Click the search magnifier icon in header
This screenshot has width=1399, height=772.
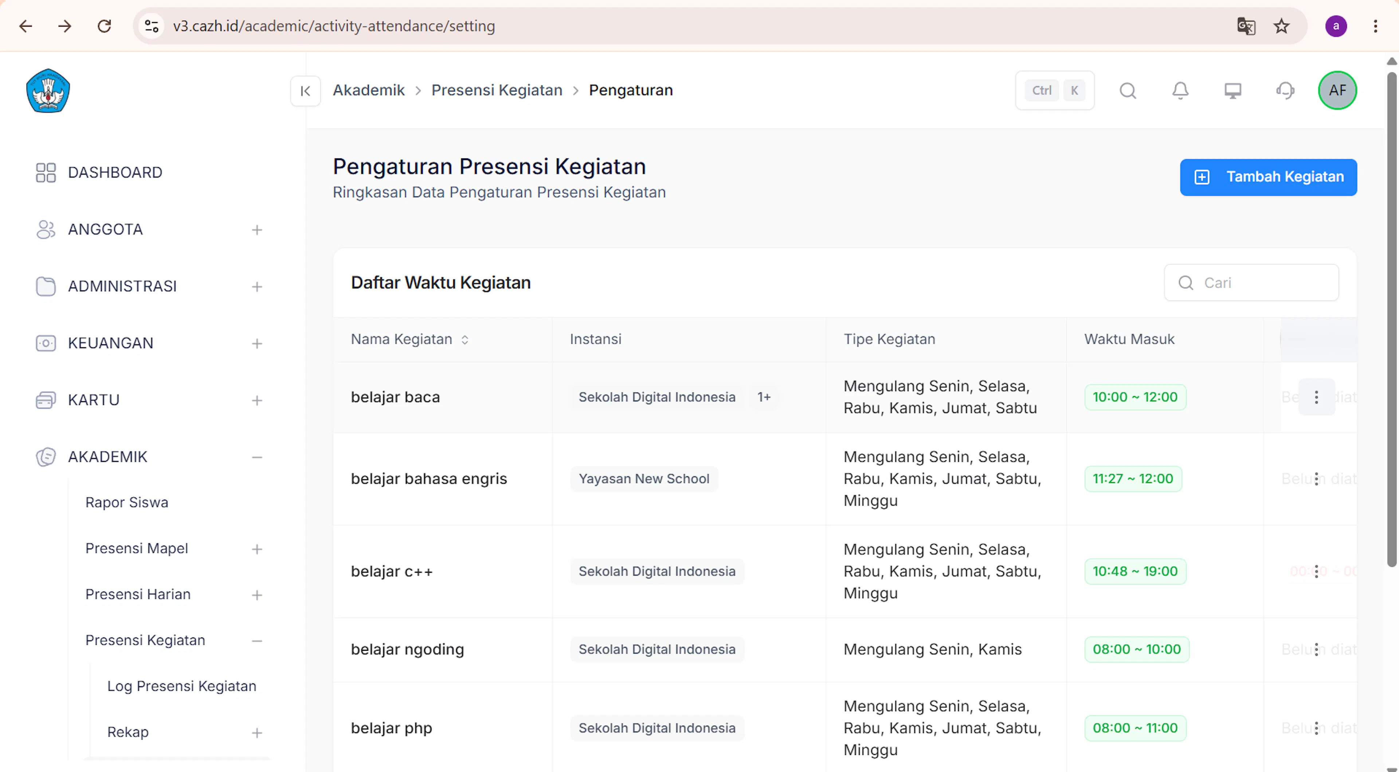tap(1128, 91)
